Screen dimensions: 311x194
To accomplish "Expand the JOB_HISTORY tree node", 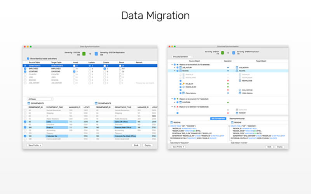I will (175, 68).
